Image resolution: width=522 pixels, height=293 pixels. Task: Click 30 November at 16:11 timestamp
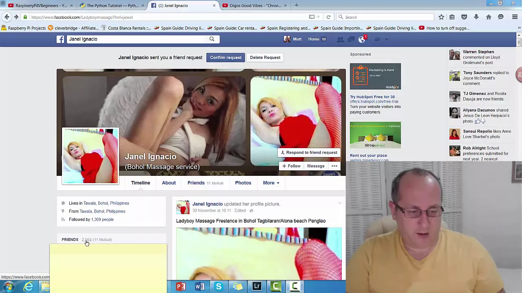click(x=212, y=210)
